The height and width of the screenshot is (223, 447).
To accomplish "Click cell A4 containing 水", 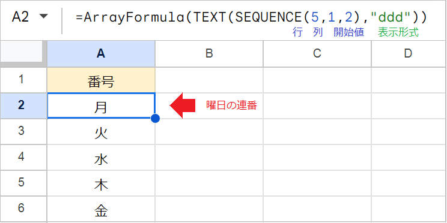I will (x=101, y=157).
